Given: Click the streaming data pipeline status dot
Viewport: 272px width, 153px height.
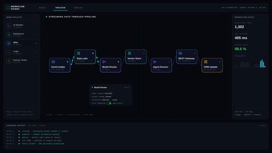Looking at the screenshot, I should [47, 17].
